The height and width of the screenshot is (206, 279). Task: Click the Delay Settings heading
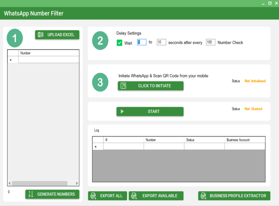129,33
